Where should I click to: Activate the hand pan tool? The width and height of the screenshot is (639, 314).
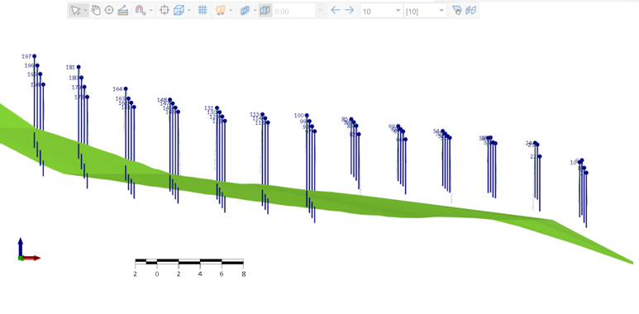(x=96, y=11)
